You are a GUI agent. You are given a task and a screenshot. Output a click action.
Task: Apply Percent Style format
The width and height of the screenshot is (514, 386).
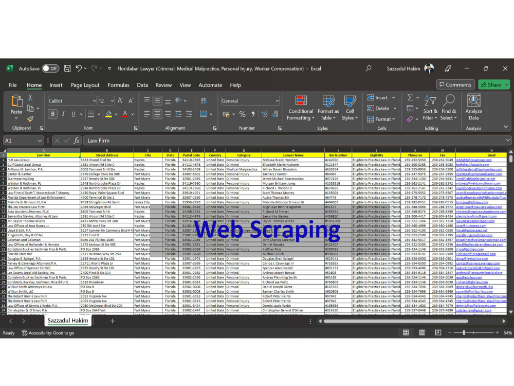[242, 114]
